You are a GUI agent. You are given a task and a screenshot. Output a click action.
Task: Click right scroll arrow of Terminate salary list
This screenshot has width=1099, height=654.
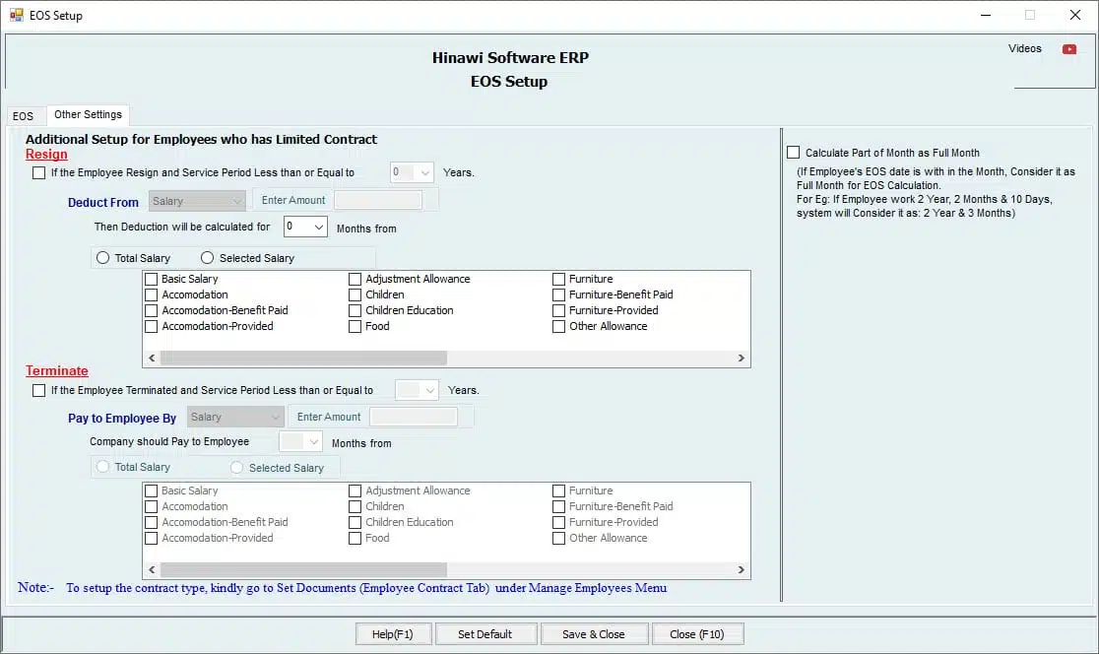tap(741, 570)
